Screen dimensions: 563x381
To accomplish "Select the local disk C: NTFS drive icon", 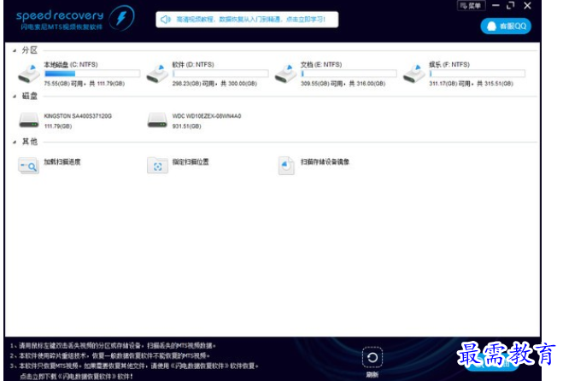I will pos(29,73).
